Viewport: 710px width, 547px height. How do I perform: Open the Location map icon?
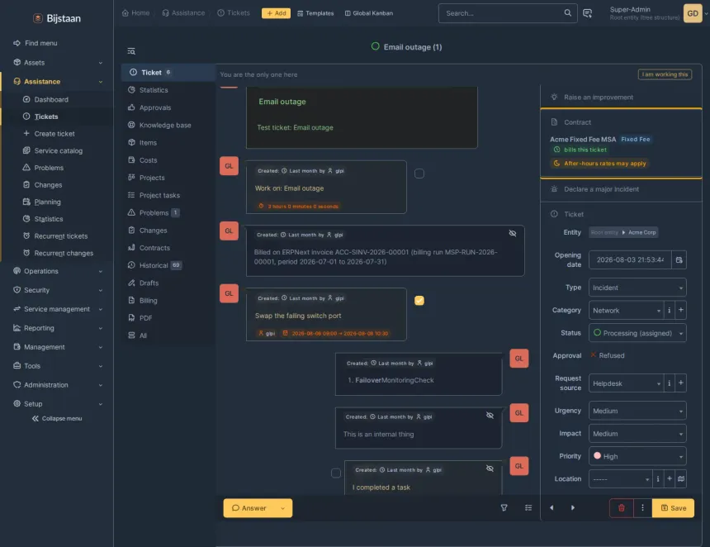pyautogui.click(x=680, y=479)
